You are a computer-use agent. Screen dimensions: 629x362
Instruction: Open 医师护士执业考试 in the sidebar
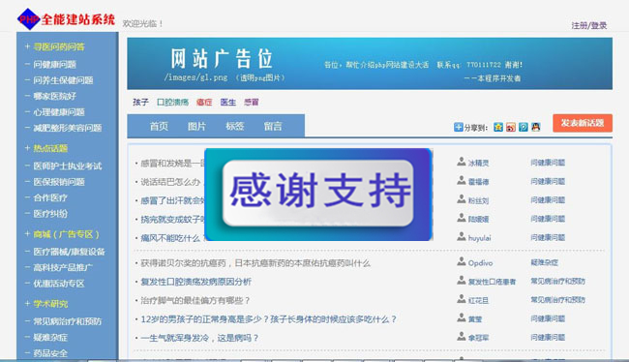(68, 166)
